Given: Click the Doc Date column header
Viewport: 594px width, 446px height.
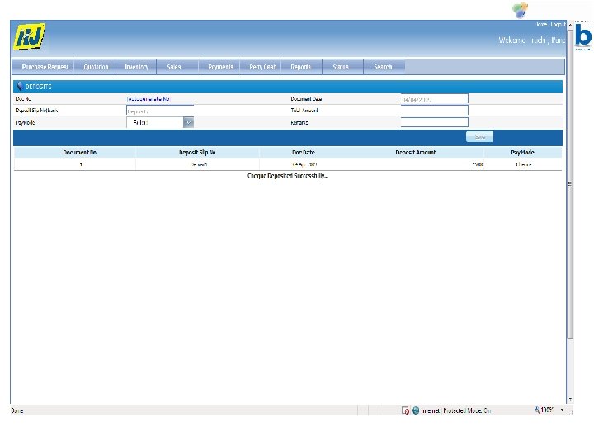Looking at the screenshot, I should click(304, 153).
